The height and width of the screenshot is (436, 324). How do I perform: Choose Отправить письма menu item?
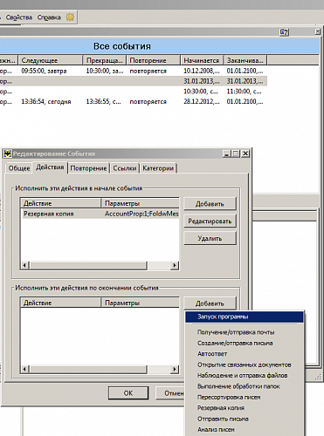coord(245,419)
